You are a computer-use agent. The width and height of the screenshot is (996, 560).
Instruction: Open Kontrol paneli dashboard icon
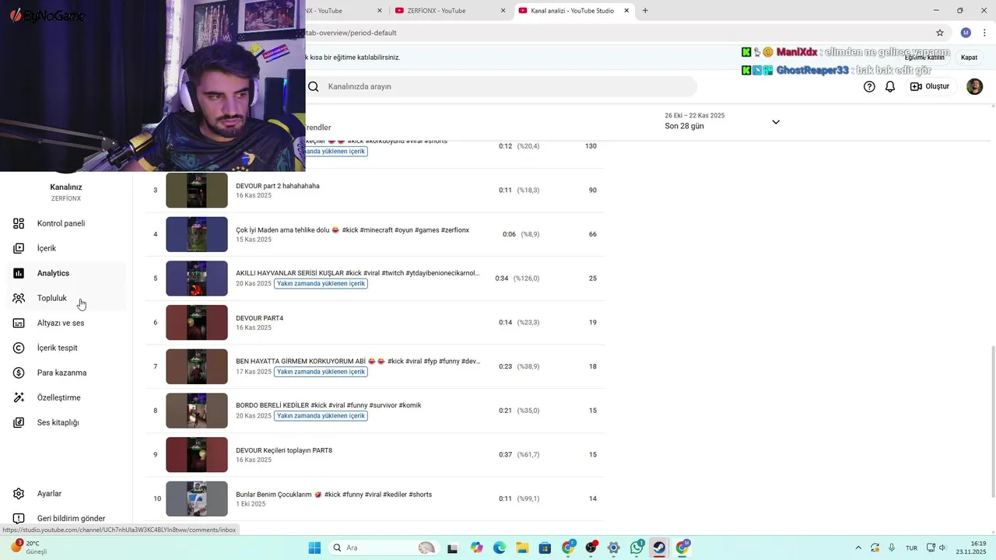tap(19, 223)
